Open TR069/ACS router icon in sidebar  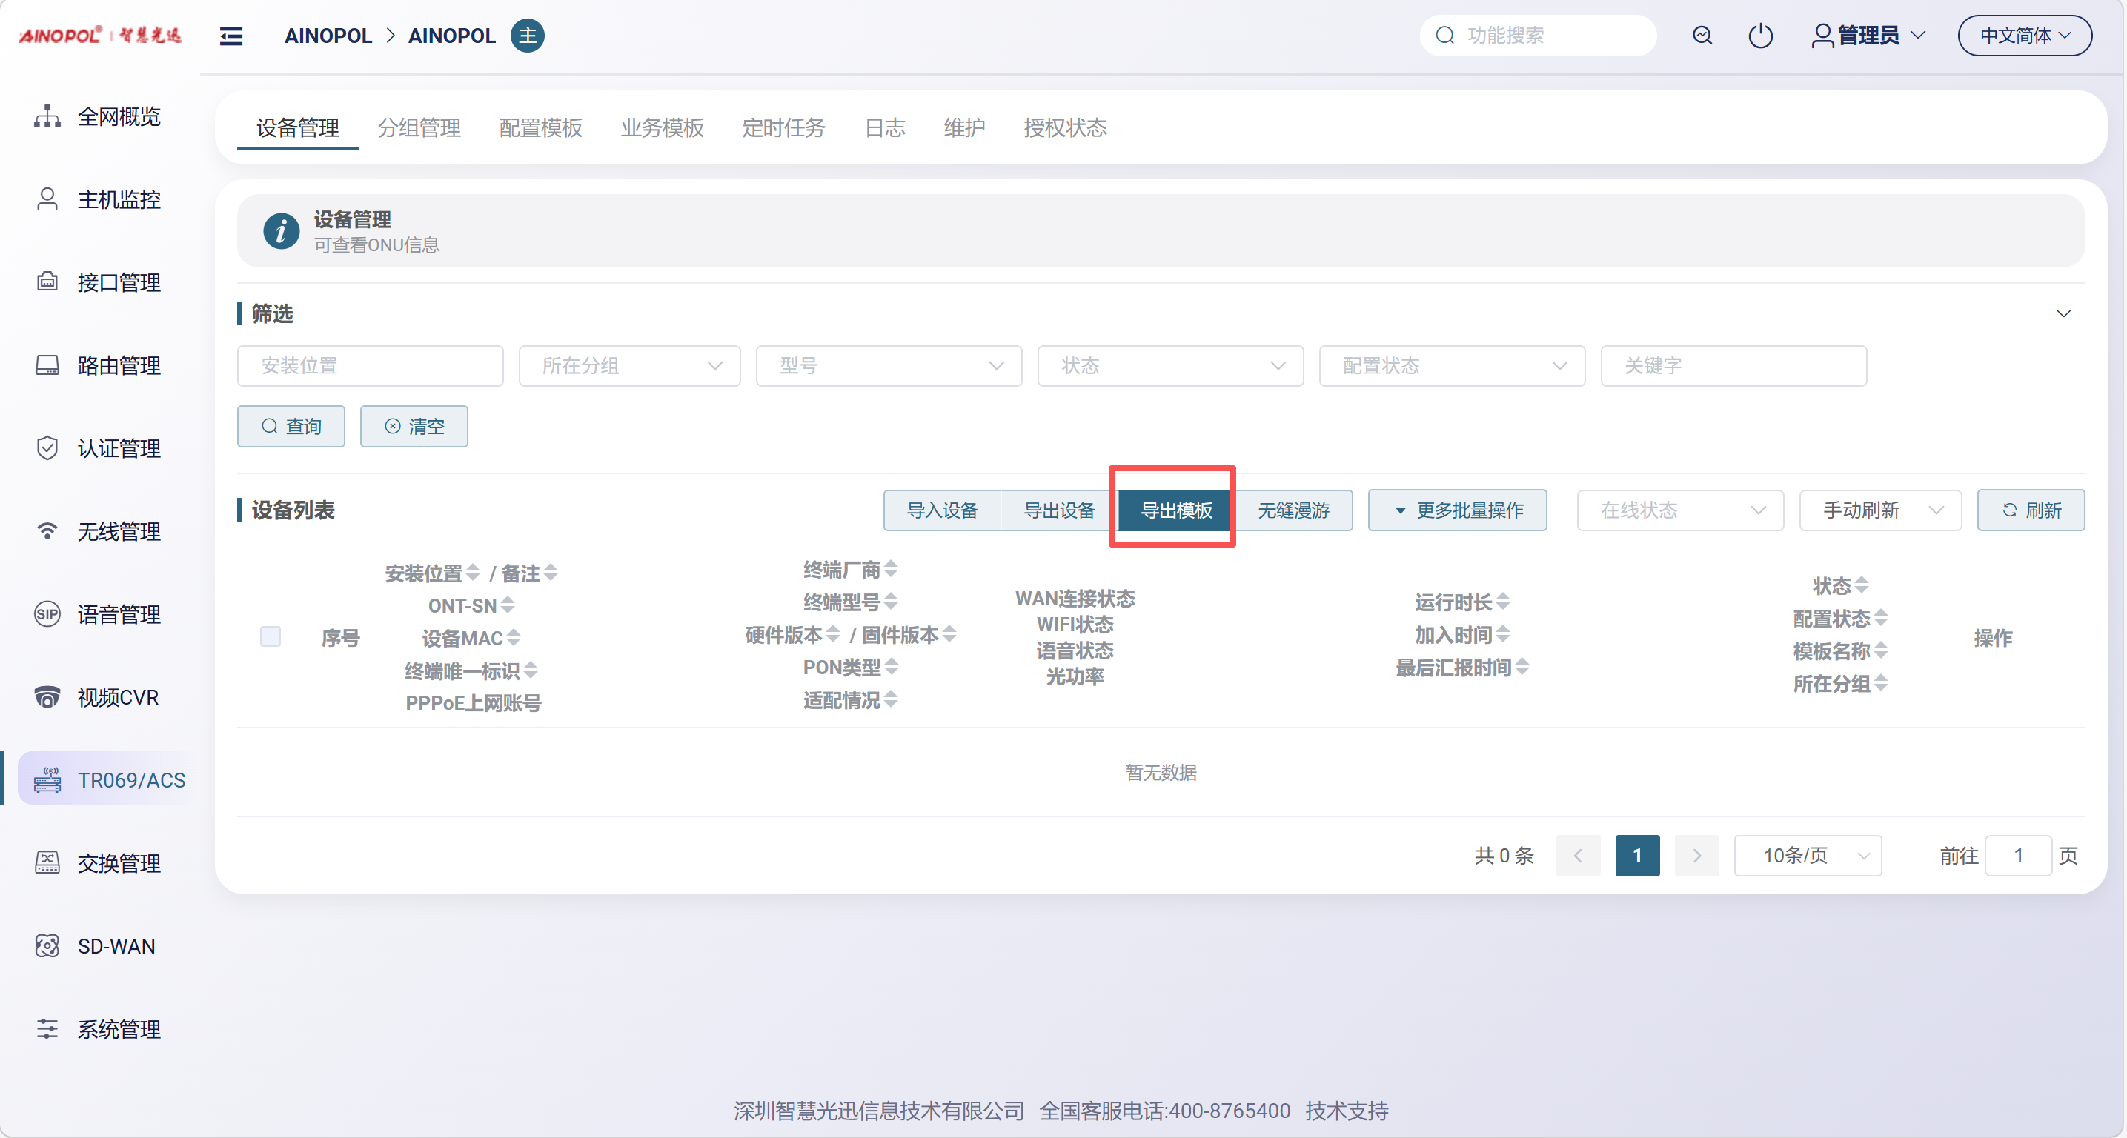pos(47,780)
